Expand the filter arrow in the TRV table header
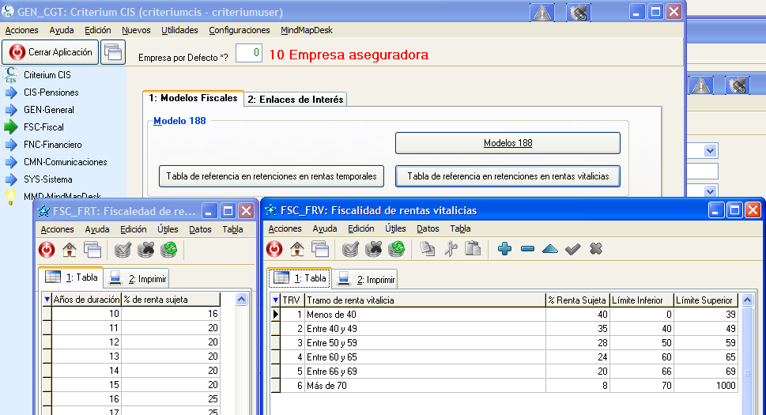 pyautogui.click(x=275, y=300)
